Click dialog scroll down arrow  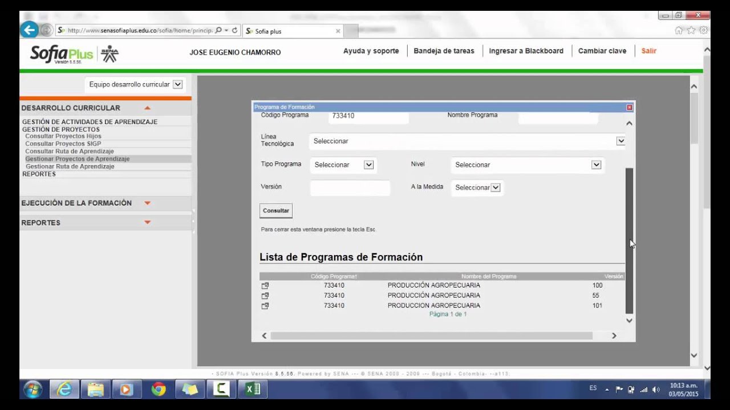(x=629, y=321)
